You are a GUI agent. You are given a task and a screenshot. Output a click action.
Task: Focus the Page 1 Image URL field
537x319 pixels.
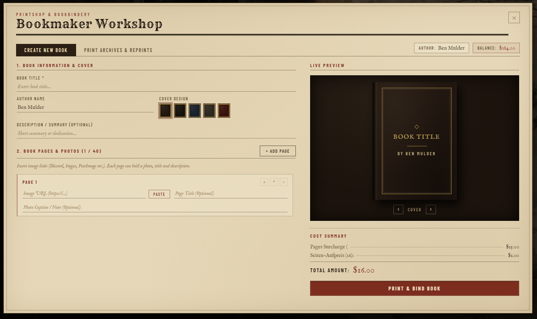click(x=84, y=193)
